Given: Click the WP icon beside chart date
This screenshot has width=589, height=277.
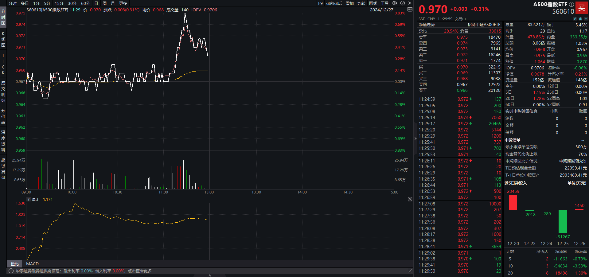Looking at the screenshot, I should [x=410, y=10].
